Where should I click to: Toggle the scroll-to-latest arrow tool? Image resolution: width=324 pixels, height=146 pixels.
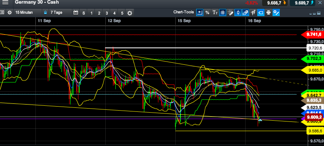click(200, 12)
